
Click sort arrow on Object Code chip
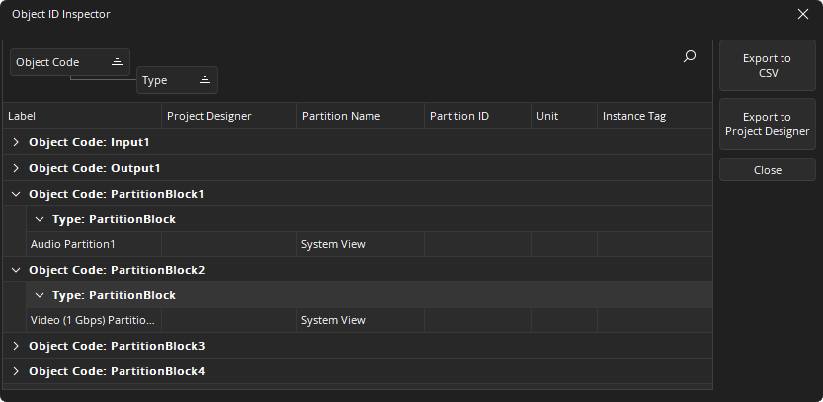tap(117, 62)
